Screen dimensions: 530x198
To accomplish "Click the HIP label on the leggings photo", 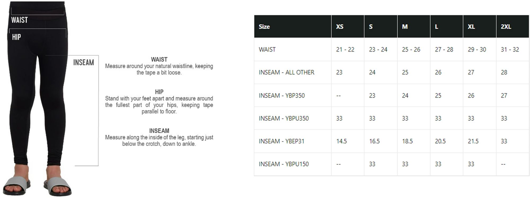I will [x=16, y=37].
